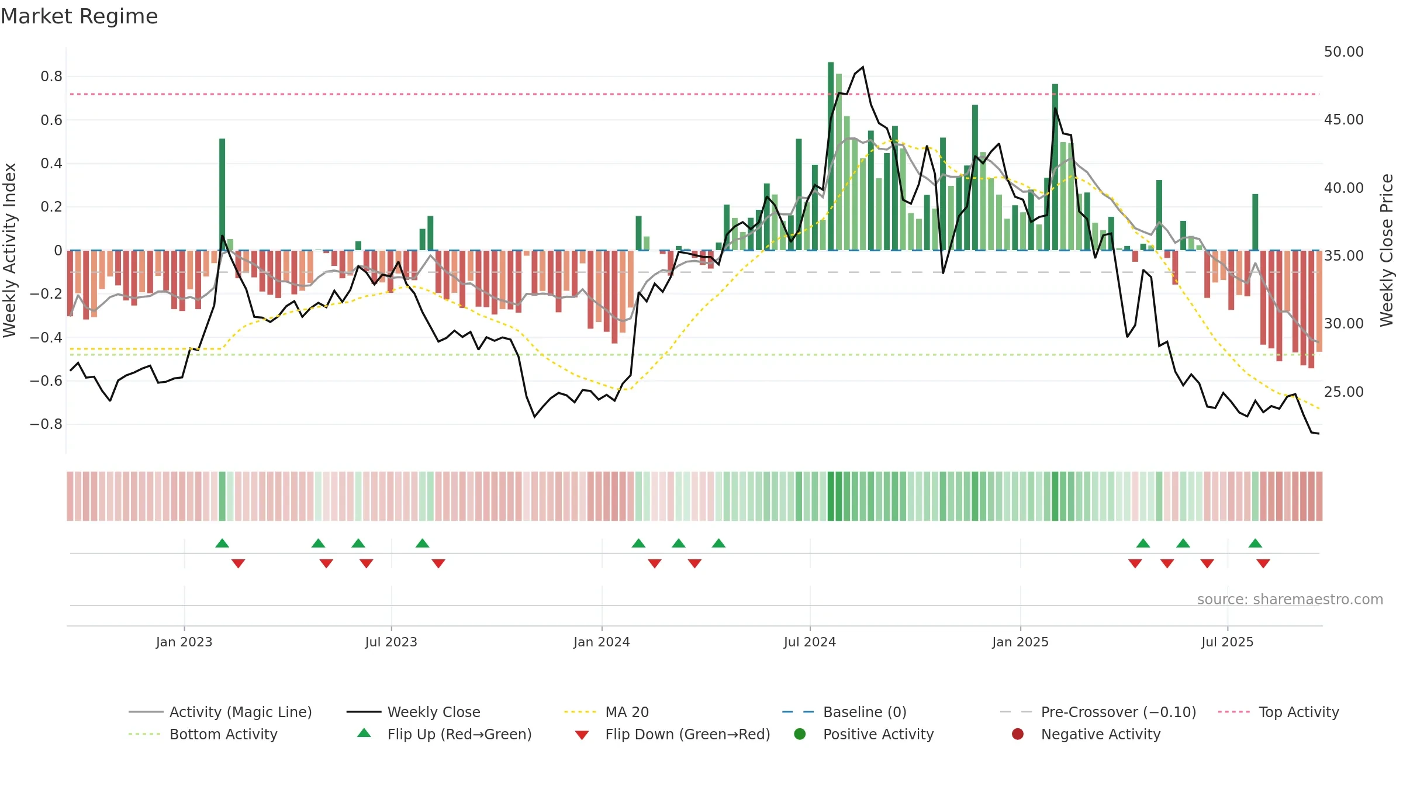Click the Flip Down (Green→Red) legend label
The width and height of the screenshot is (1403, 789).
[x=687, y=734]
